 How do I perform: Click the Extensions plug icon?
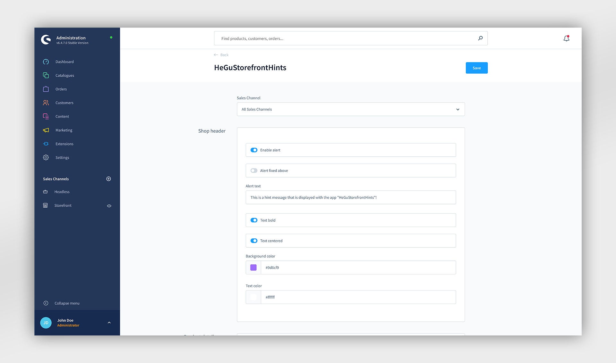tap(46, 144)
